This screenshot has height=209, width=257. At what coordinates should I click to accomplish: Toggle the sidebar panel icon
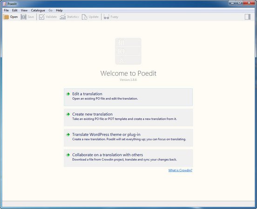tap(248, 17)
